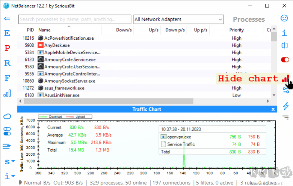Click the horizontal scrollbar thumb
This screenshot has height=186, width=293.
tap(109, 101)
